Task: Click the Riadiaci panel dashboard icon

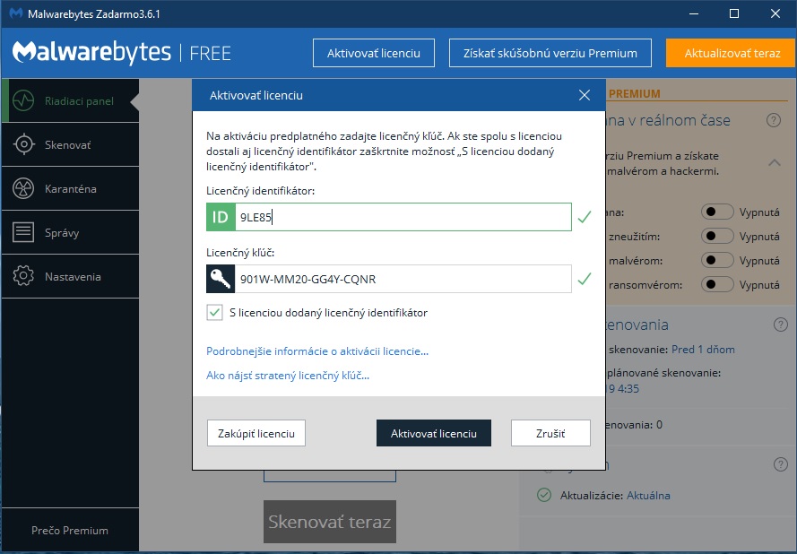Action: pos(23,100)
